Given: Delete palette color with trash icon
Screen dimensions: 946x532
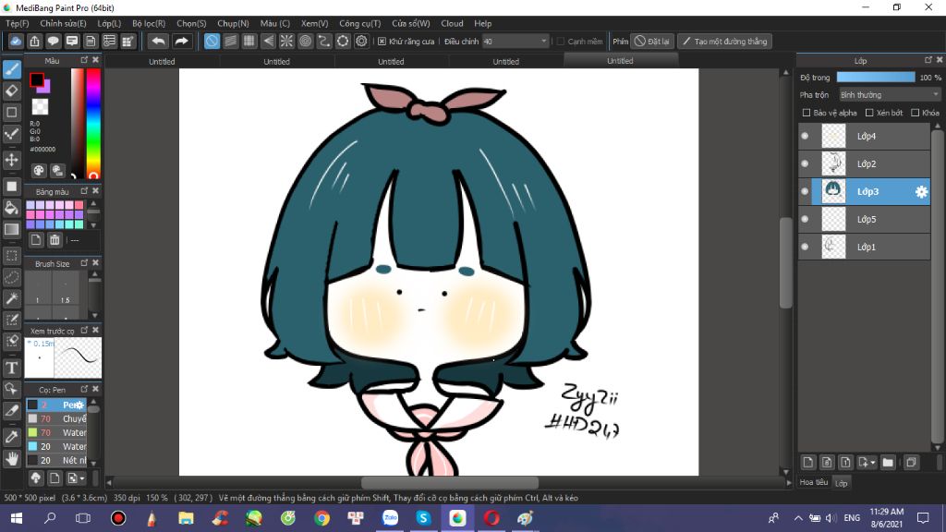Looking at the screenshot, I should [x=55, y=240].
